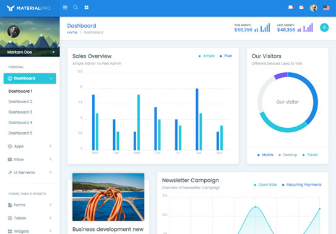Expand the Apps sidebar section

tap(30, 146)
